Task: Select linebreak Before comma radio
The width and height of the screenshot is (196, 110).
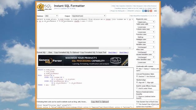Action: point(143,68)
